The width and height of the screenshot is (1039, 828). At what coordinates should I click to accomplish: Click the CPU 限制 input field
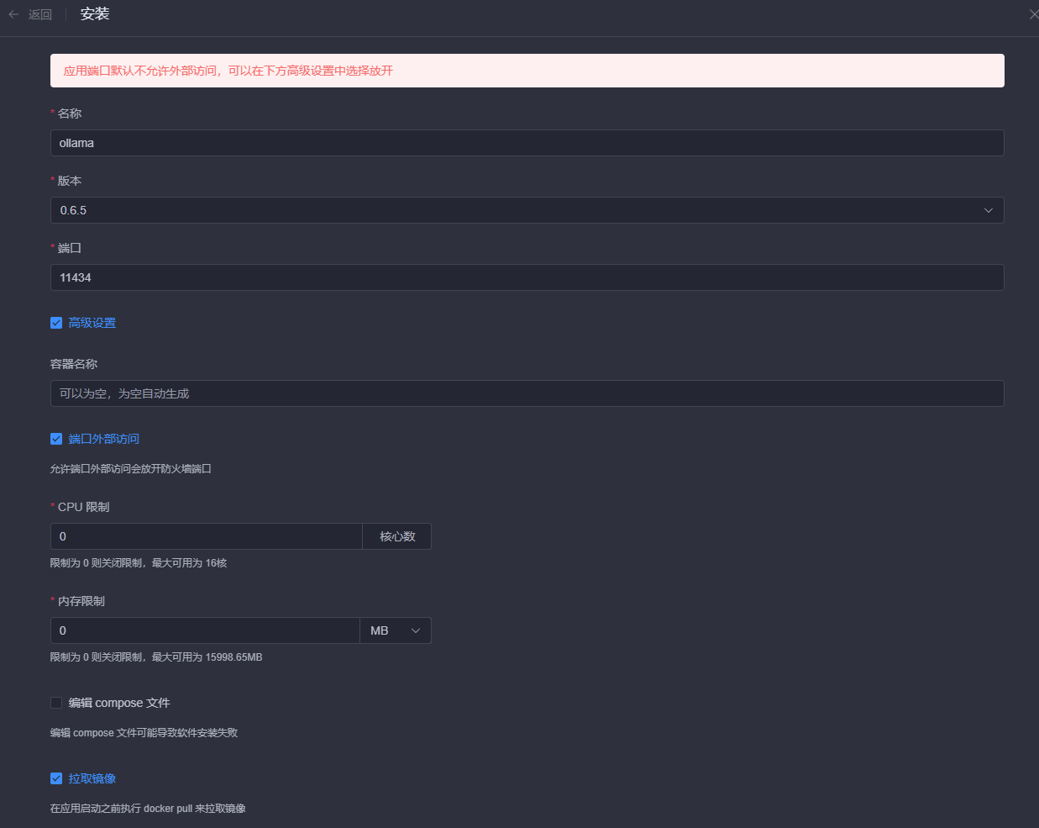[207, 536]
